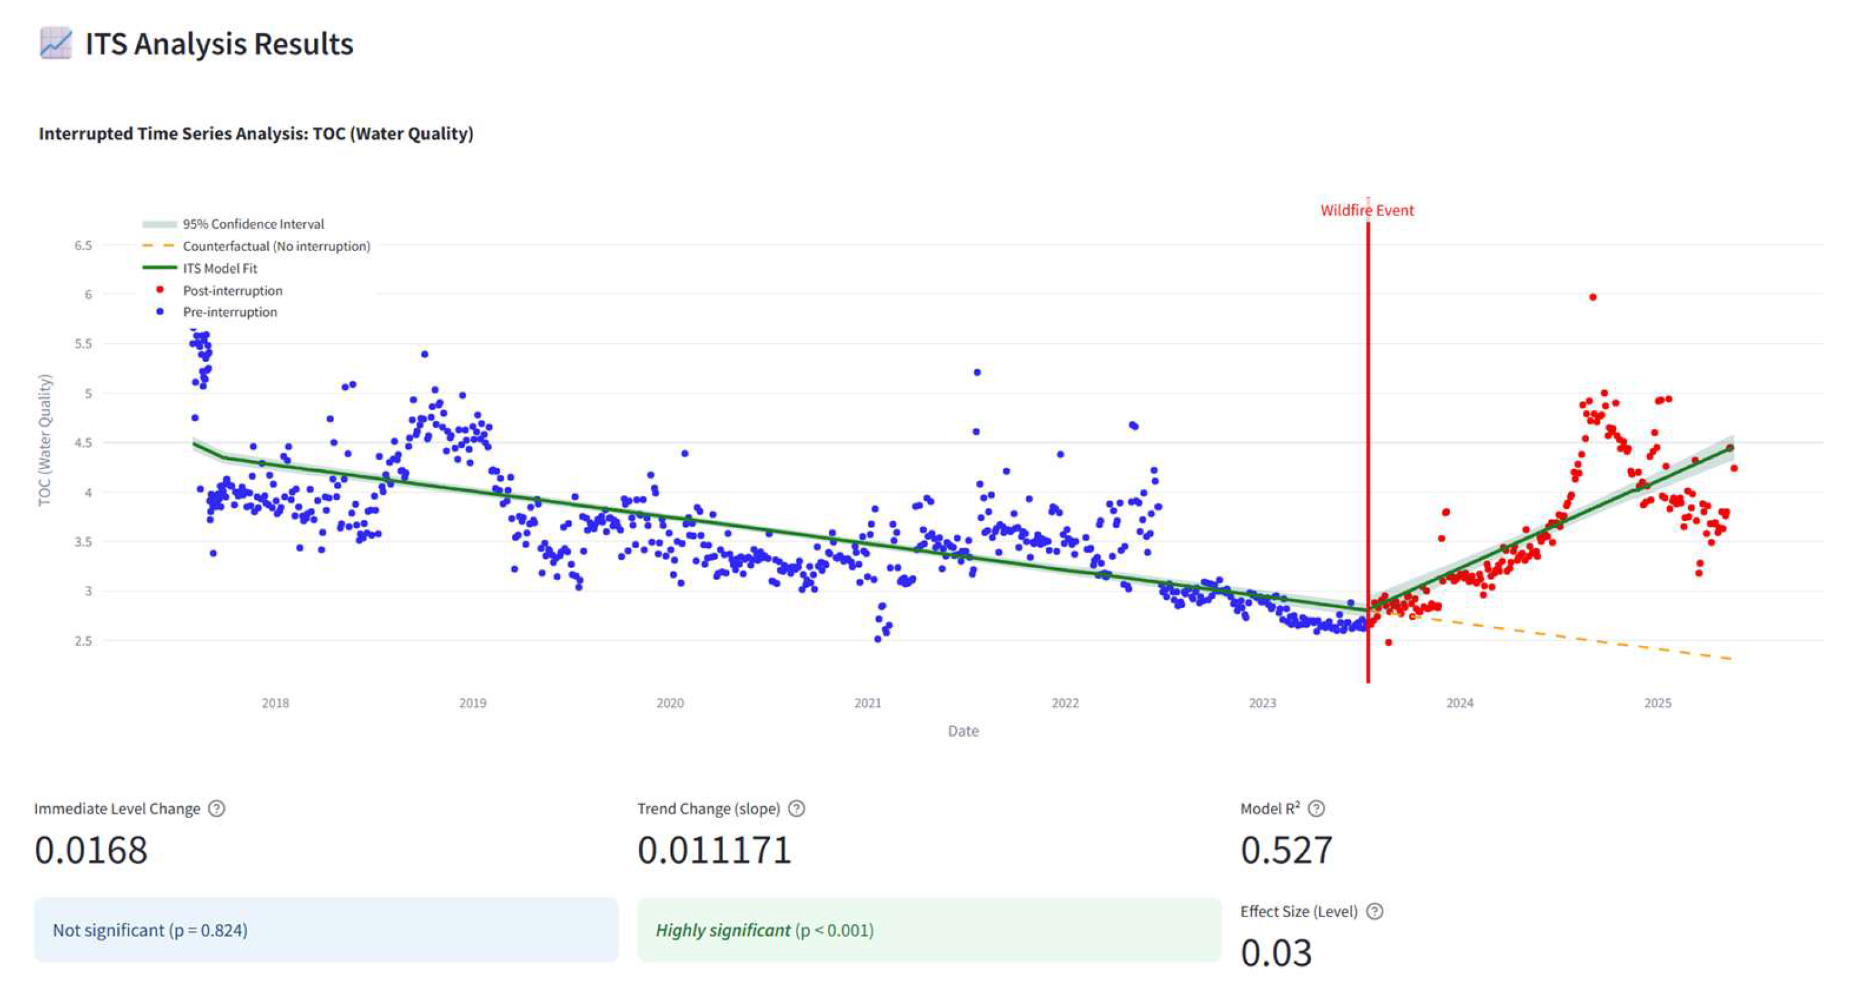Viewport: 1853px width, 991px height.
Task: Click the Wildfire Event annotation label
Action: (x=1367, y=210)
